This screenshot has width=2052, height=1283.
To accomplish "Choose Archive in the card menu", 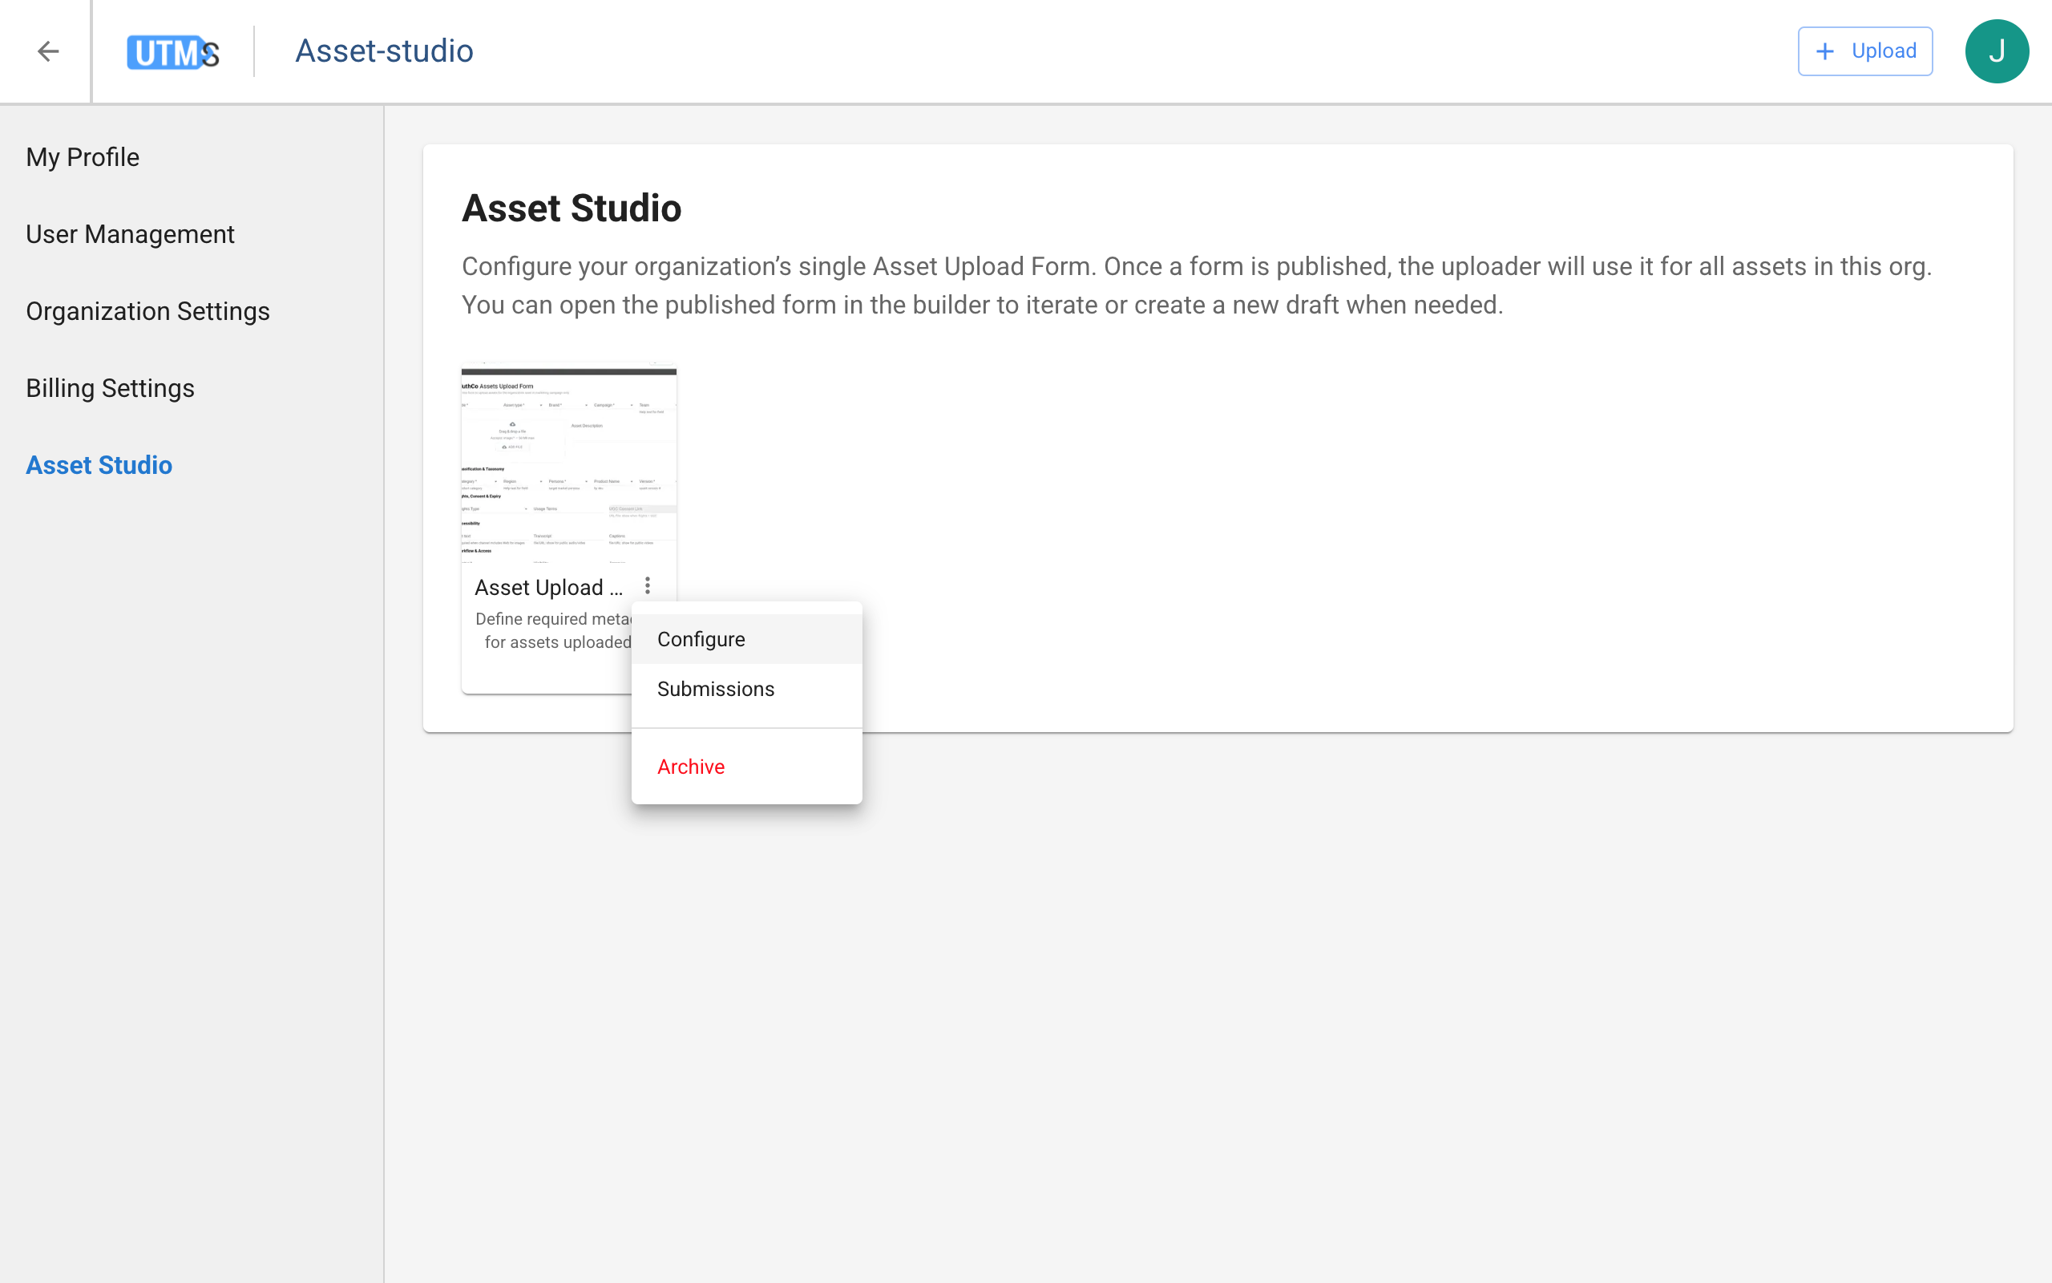I will click(691, 767).
